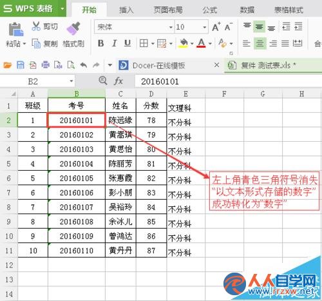The image size is (322, 301).
Task: Decrease font size with A- icon
Action: (x=229, y=27)
